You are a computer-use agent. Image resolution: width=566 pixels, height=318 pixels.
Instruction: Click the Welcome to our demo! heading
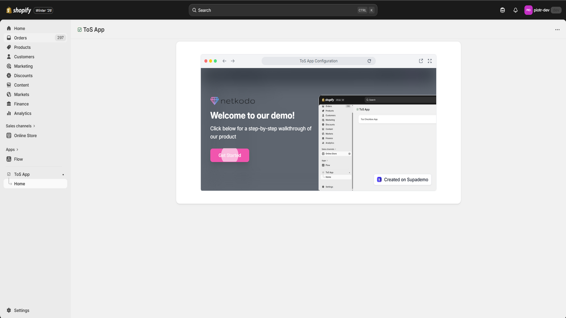[252, 116]
